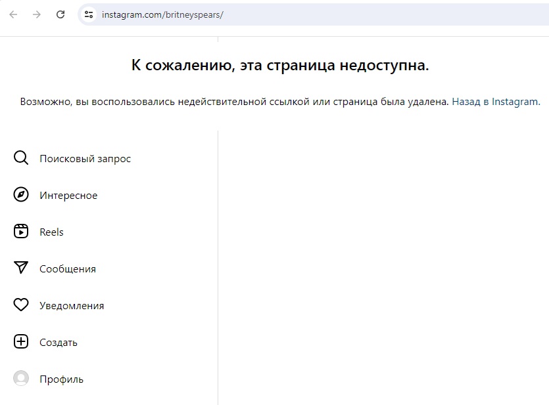Click the Reels video icon
Image resolution: width=549 pixels, height=405 pixels.
(x=21, y=231)
